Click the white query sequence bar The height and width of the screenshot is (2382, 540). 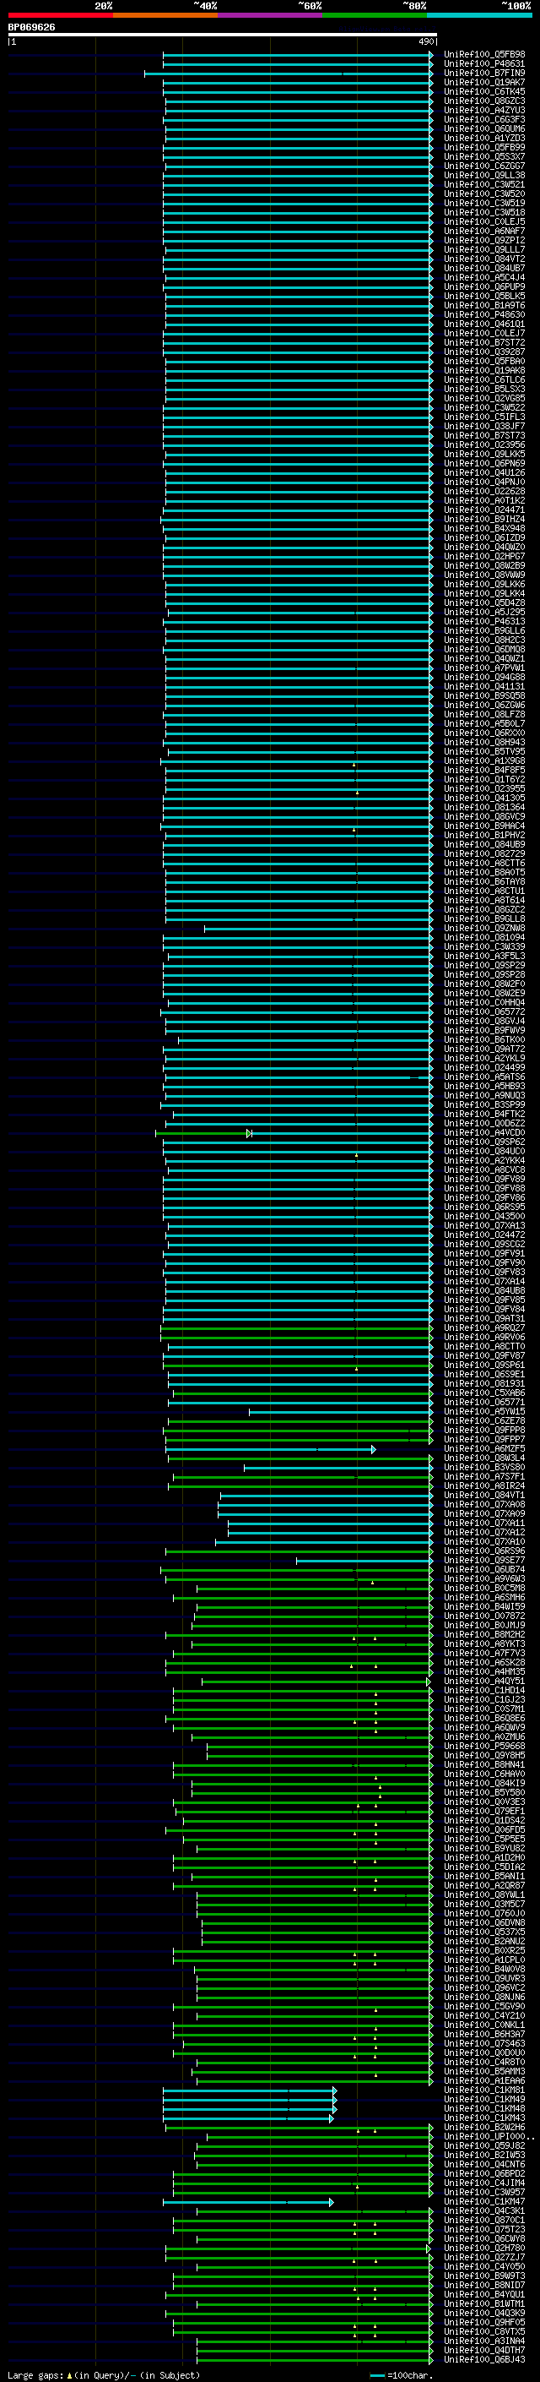point(223,35)
